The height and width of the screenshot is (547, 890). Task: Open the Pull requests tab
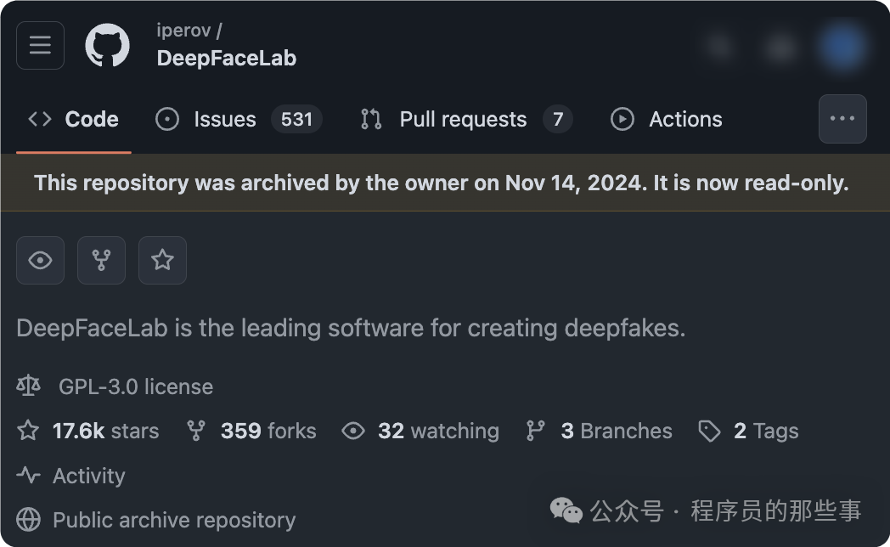coord(466,120)
